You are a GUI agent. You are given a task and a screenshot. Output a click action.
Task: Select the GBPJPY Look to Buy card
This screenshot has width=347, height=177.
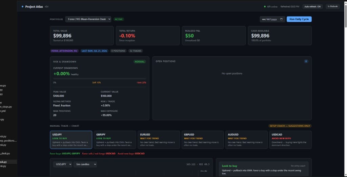pyautogui.click(x=115, y=140)
